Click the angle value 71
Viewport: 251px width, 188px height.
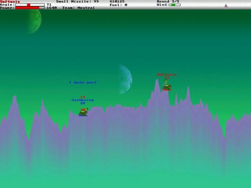pos(49,5)
